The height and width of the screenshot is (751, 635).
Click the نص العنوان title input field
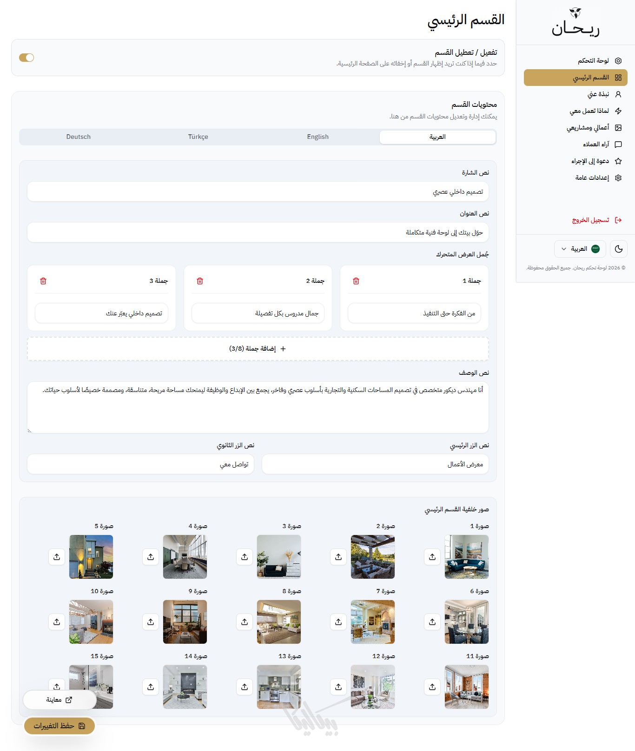(258, 232)
